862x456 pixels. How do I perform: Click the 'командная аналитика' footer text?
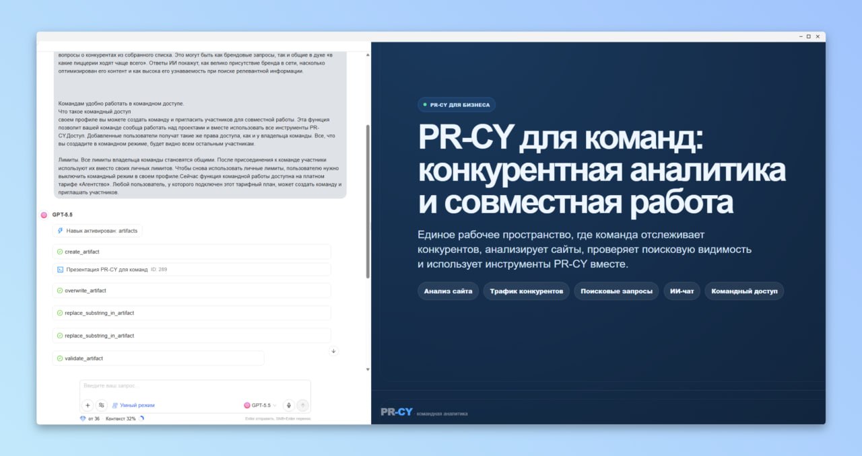pyautogui.click(x=442, y=414)
